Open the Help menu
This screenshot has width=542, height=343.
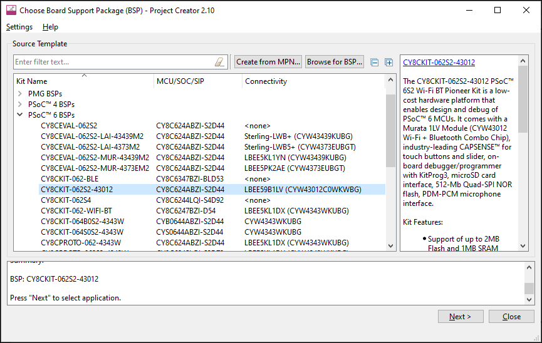(50, 27)
